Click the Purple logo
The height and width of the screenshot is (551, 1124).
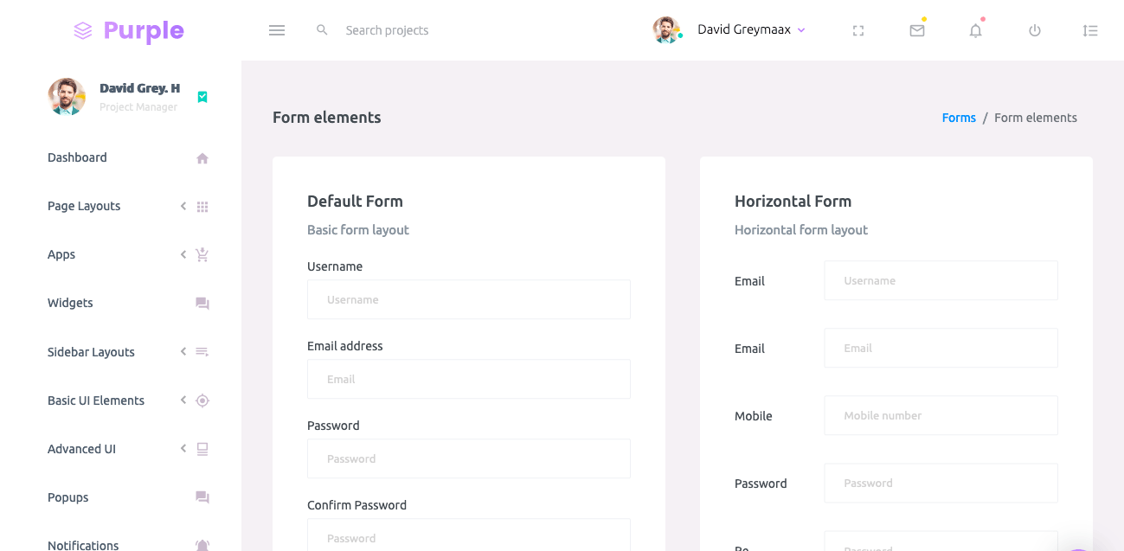tap(129, 31)
